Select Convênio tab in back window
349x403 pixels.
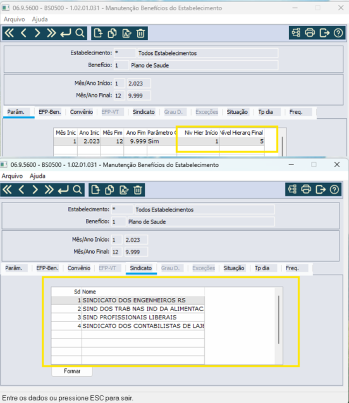82,112
